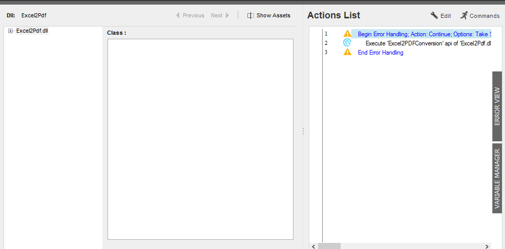Go to Previous step

click(190, 15)
